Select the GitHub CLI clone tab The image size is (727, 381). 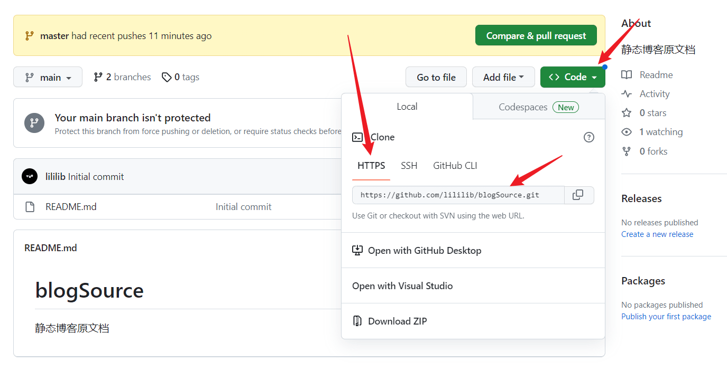coord(455,166)
